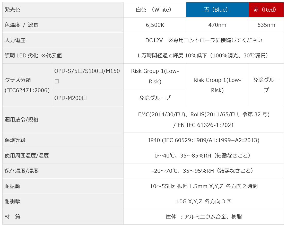287x227 pixels.
Task: Click the 635nm wavelength cell
Action: [x=266, y=25]
